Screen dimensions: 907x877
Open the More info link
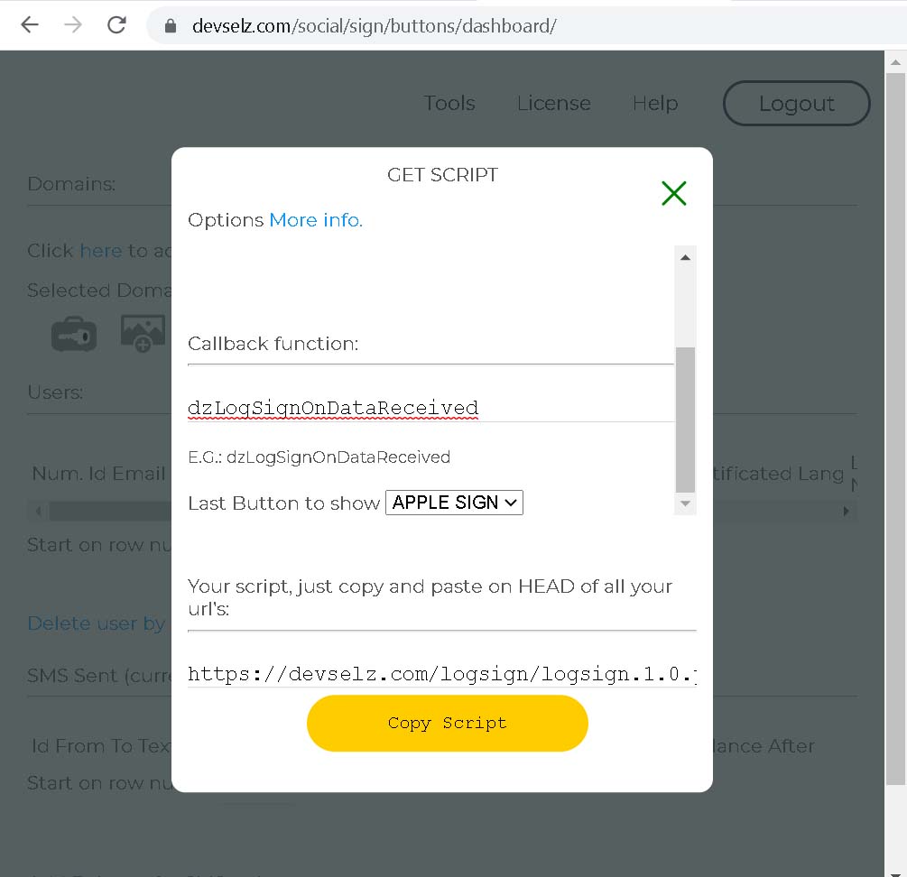(x=316, y=220)
